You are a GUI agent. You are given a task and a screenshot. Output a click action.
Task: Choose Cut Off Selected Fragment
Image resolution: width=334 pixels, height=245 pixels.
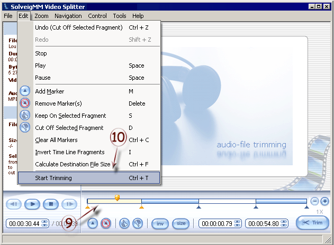(x=89, y=128)
